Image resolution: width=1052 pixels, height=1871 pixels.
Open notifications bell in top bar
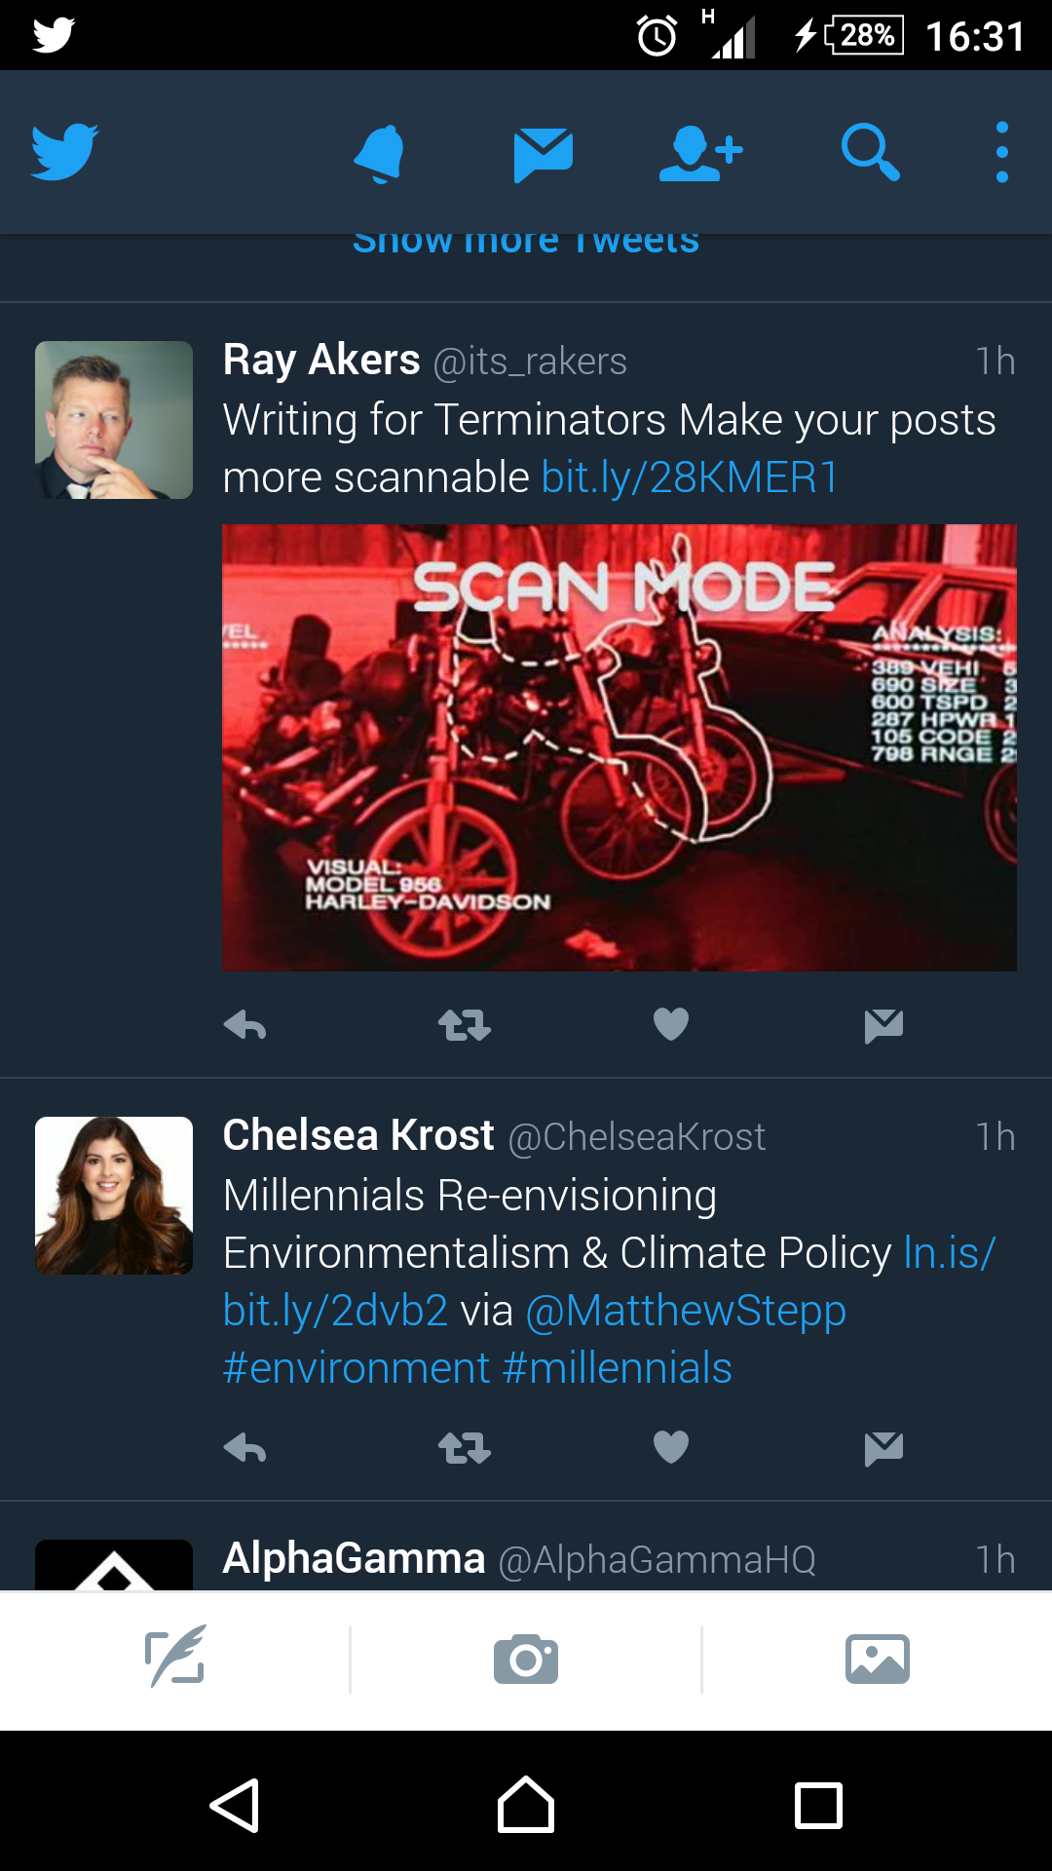coord(379,153)
